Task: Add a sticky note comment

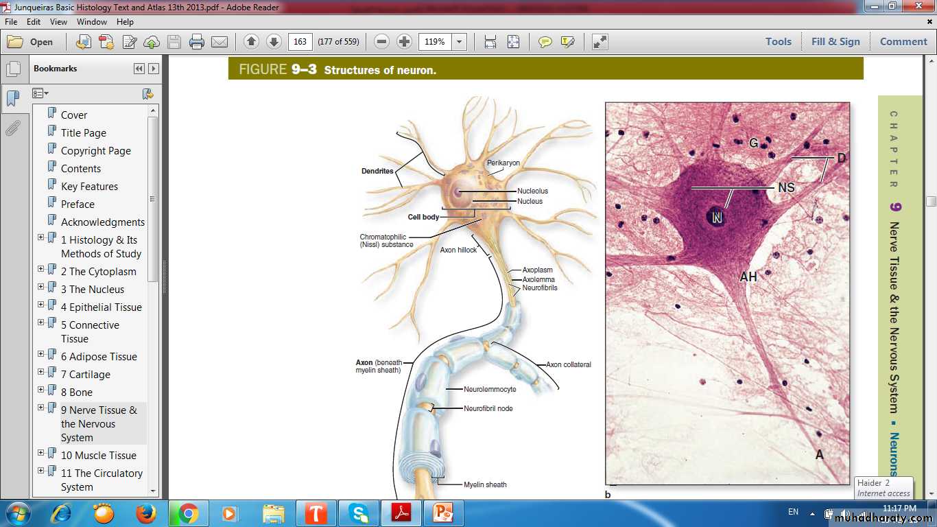Action: [545, 42]
